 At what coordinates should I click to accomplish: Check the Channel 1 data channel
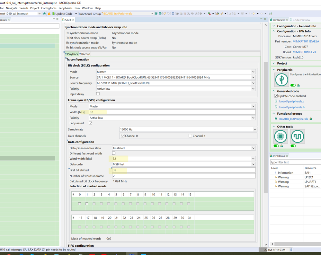click(190, 136)
